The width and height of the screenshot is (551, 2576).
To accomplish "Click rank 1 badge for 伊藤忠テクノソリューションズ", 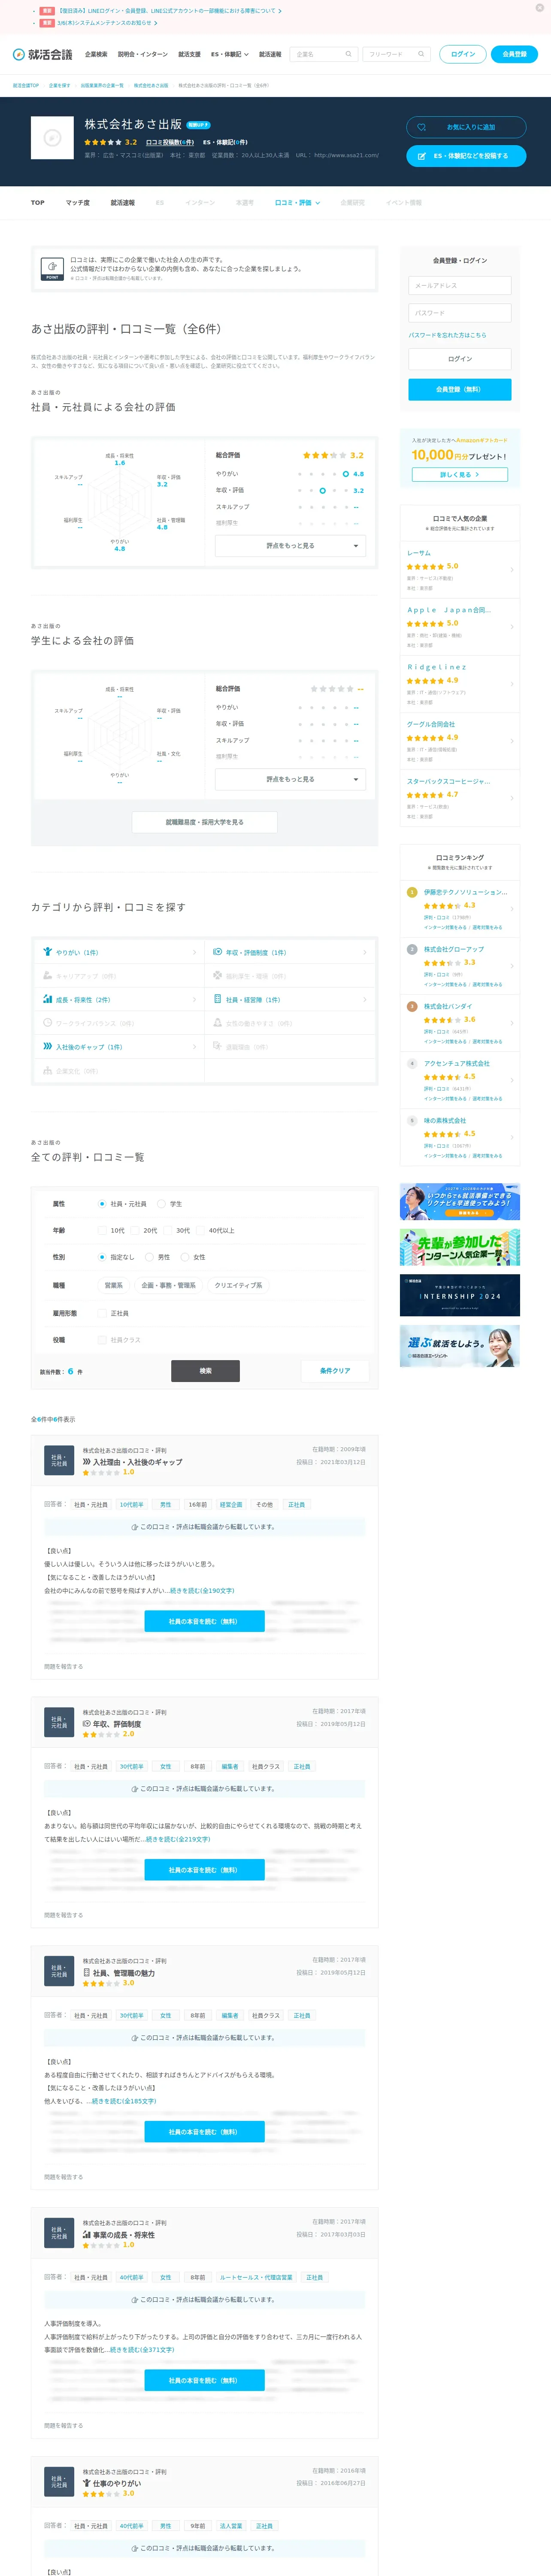I will (x=412, y=892).
